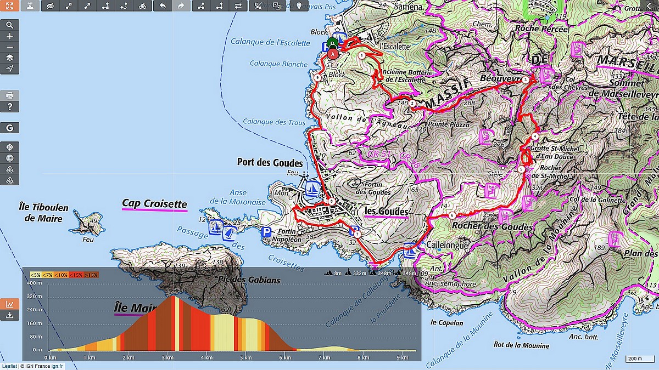Click route waypoint number 6
The height and width of the screenshot is (370, 659).
(451, 215)
